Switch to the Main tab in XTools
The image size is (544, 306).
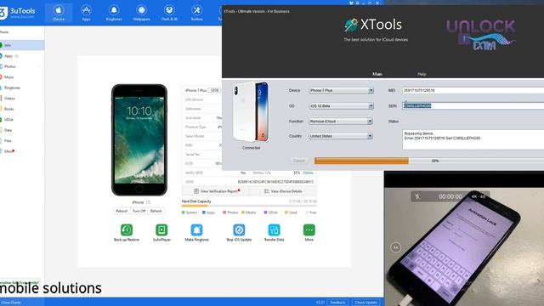(377, 74)
